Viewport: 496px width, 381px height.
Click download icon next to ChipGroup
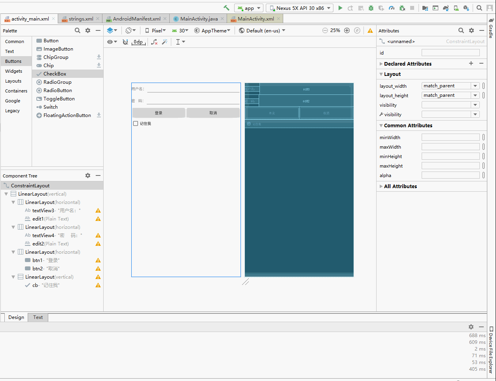coord(99,57)
